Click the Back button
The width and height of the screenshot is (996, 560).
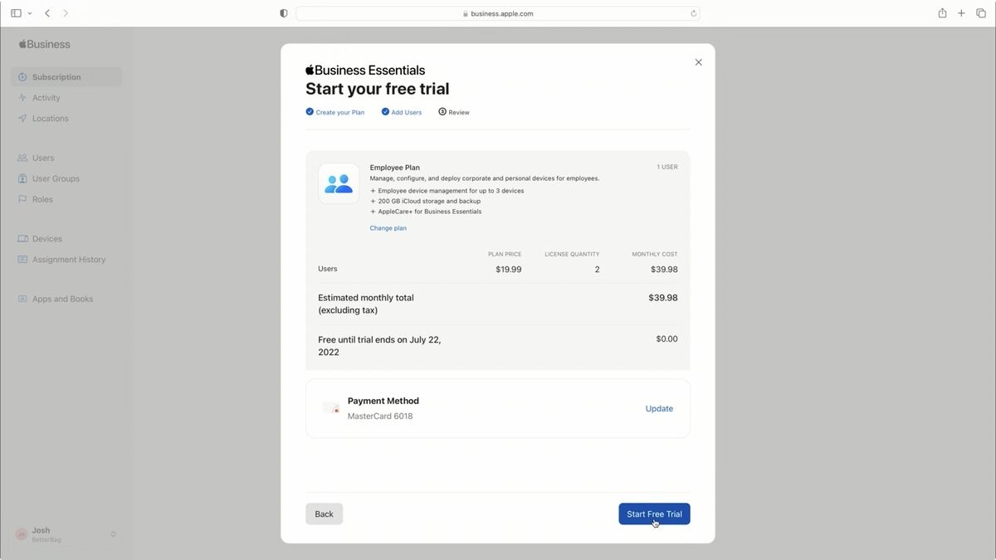coord(324,514)
